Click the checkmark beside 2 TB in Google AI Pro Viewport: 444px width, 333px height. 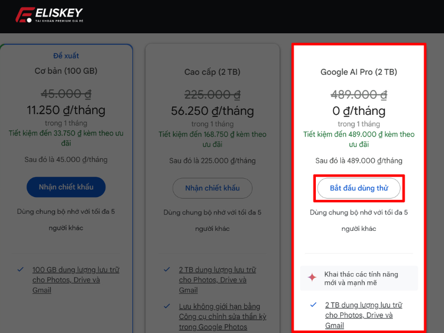click(x=314, y=305)
